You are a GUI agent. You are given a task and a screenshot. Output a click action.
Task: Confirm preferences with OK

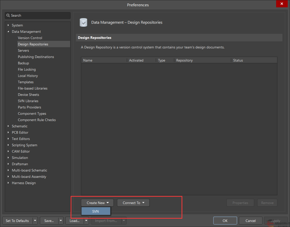point(225,221)
